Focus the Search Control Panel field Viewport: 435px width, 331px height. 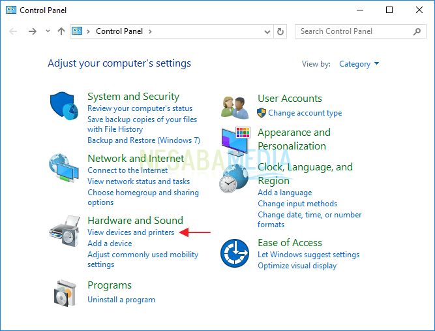click(361, 31)
